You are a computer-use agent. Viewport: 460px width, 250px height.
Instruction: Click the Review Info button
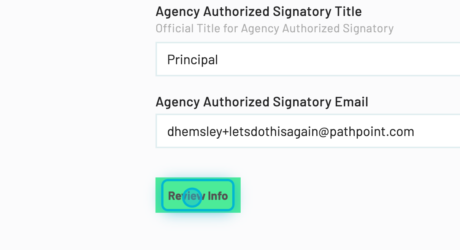(x=198, y=195)
